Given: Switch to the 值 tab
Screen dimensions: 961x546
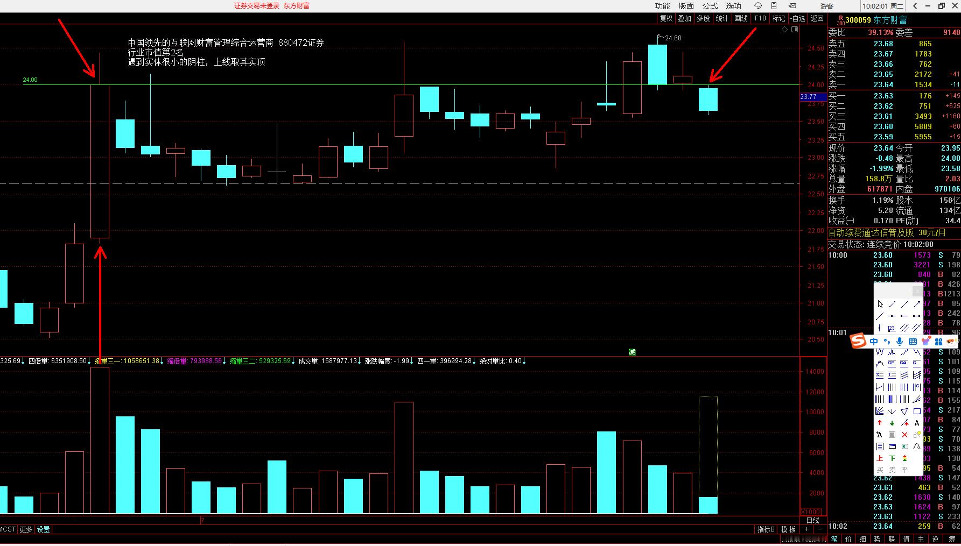Looking at the screenshot, I should (906, 539).
